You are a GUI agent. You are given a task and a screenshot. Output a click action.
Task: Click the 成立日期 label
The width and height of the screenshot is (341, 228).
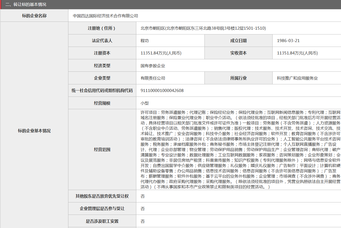point(238,41)
